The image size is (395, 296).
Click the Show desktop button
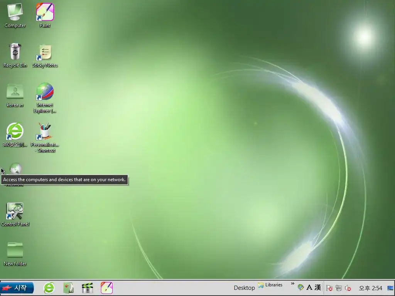[390, 288]
